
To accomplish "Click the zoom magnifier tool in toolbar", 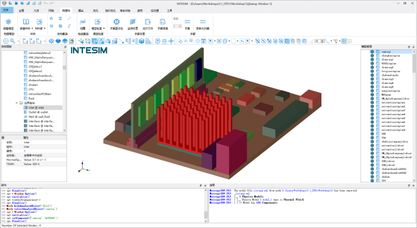I will [13, 41].
